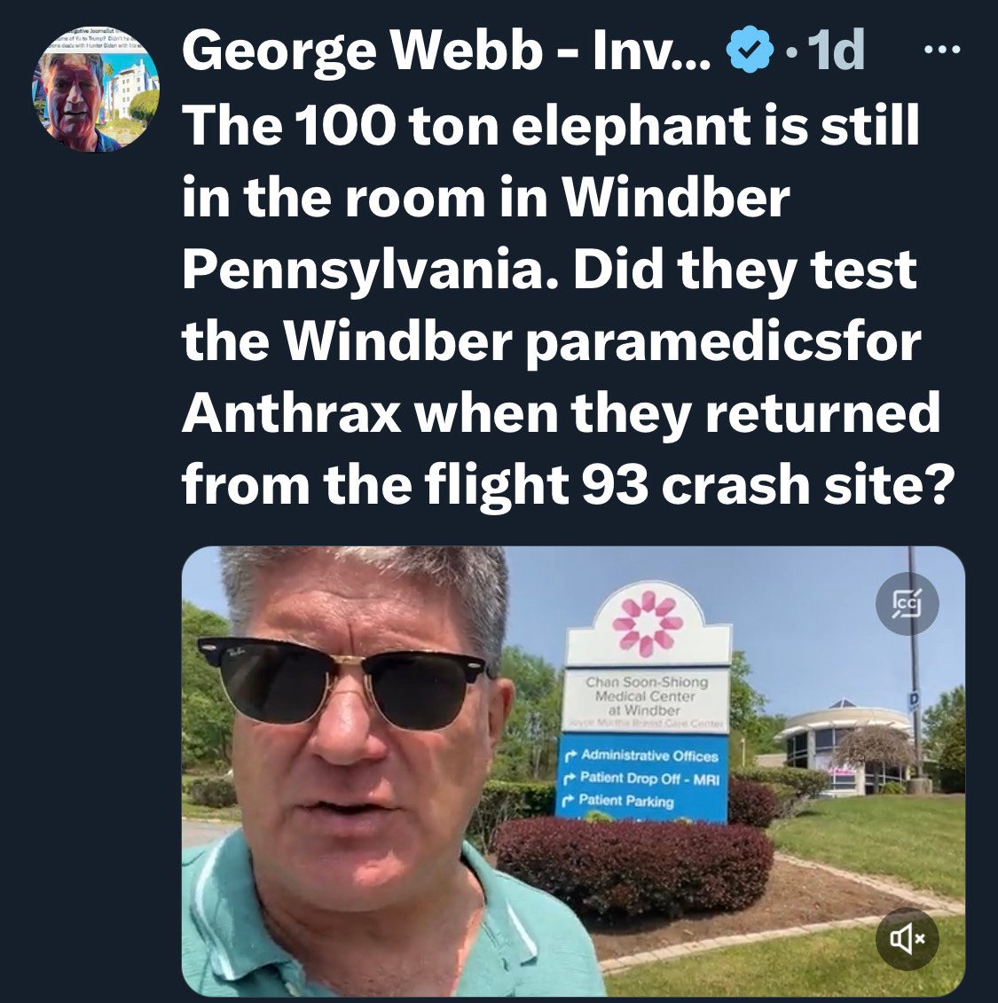Open the three-dot more options menu
Screen dimensions: 998x1003
[942, 50]
